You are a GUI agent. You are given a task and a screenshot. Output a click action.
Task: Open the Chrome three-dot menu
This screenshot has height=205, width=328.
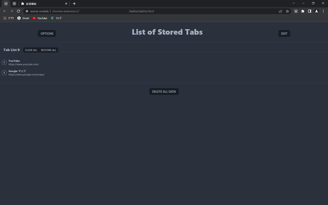323,11
